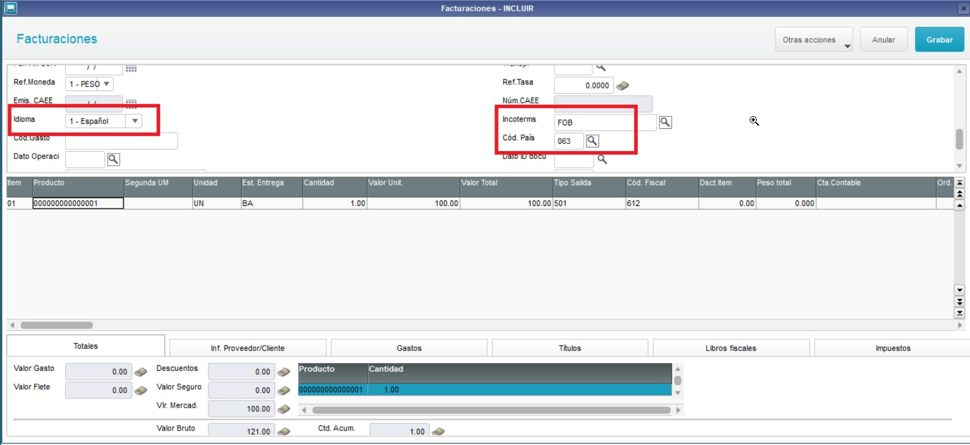Switch to the Inf. Proveedor/Cliente tab

(x=247, y=348)
